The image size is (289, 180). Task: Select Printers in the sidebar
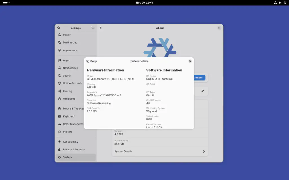pyautogui.click(x=67, y=132)
